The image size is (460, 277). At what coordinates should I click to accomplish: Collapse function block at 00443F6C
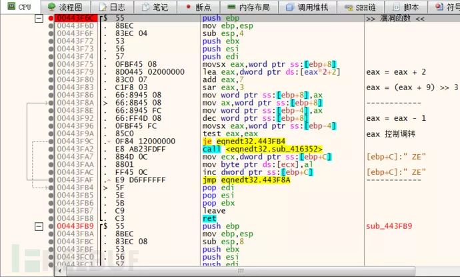(x=39, y=19)
